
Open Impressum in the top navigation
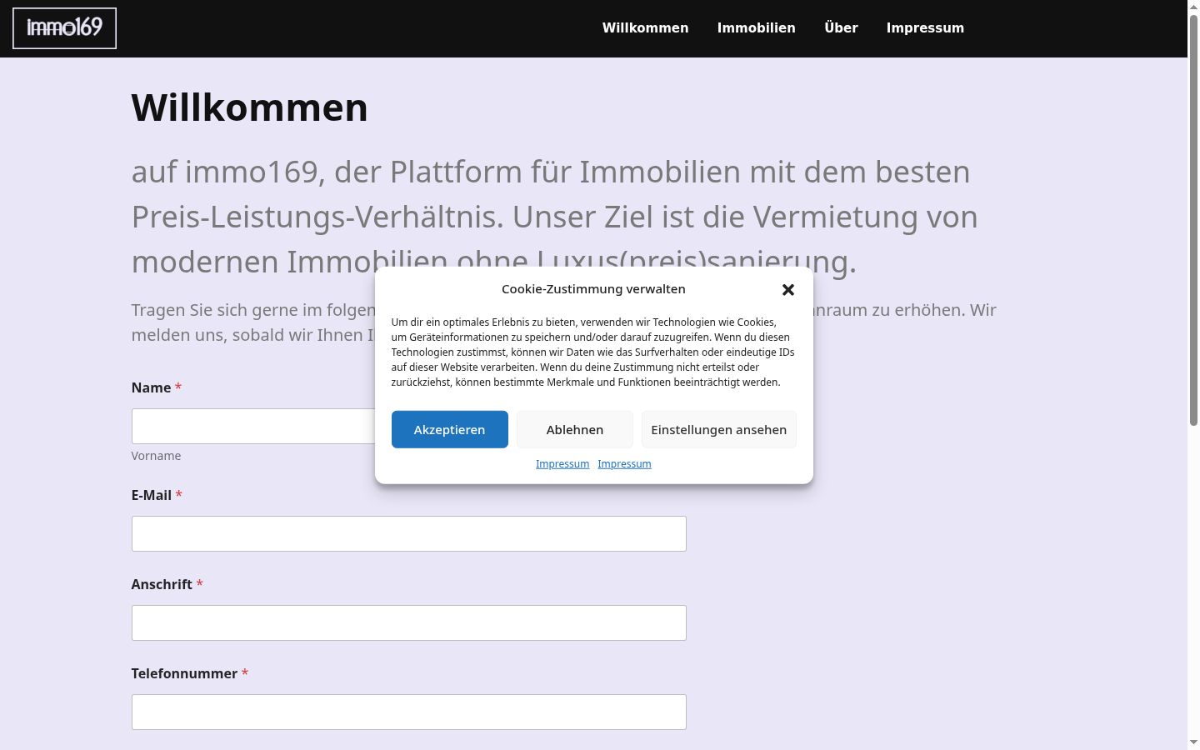click(925, 27)
